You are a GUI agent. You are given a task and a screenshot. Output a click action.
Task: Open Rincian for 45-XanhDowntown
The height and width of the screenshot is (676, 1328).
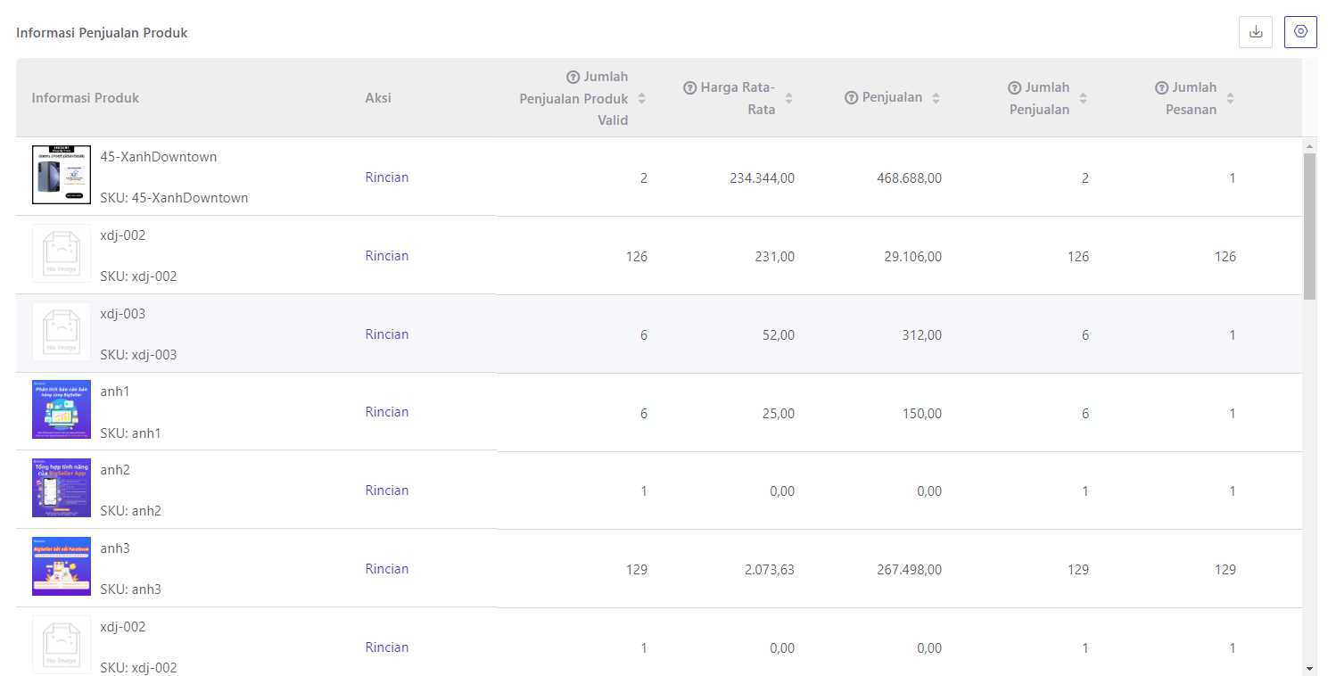[387, 177]
